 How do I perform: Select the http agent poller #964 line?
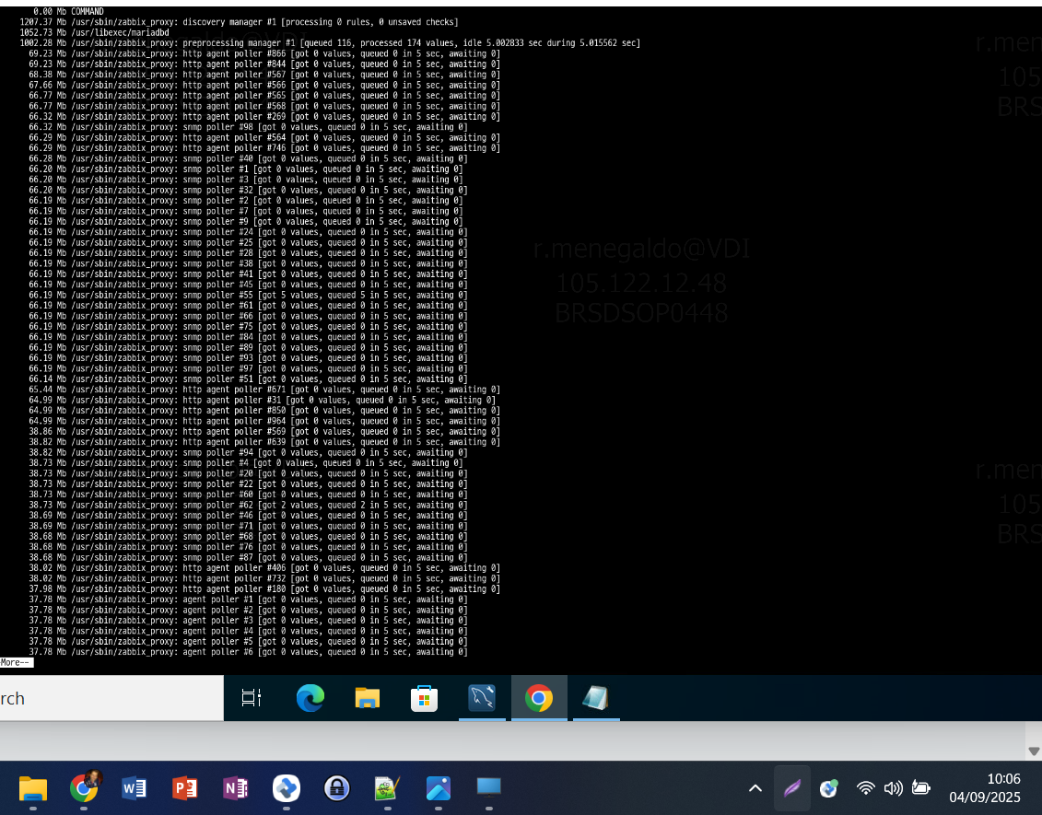264,421
